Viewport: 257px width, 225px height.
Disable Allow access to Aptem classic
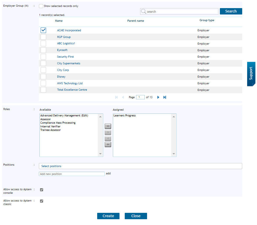pos(41,201)
